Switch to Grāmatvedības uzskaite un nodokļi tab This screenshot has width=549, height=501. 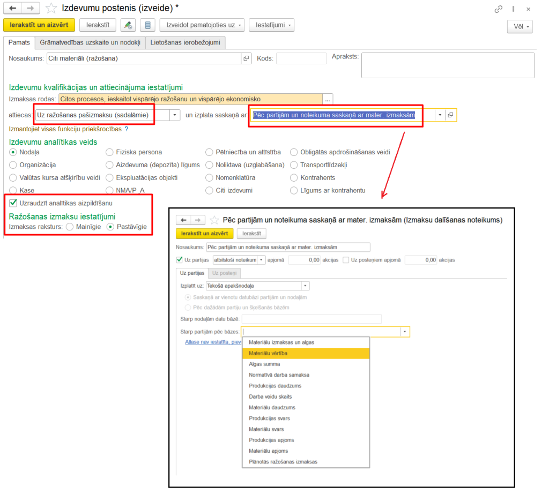90,43
